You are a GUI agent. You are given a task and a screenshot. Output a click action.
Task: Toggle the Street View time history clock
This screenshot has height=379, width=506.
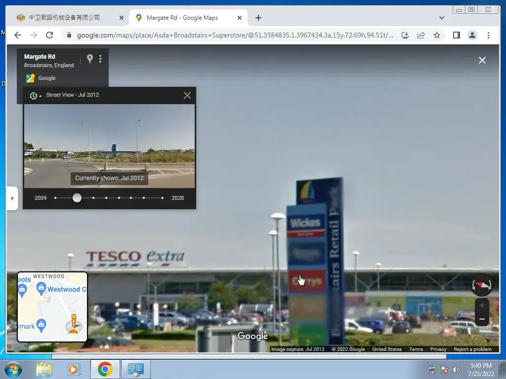pos(35,95)
